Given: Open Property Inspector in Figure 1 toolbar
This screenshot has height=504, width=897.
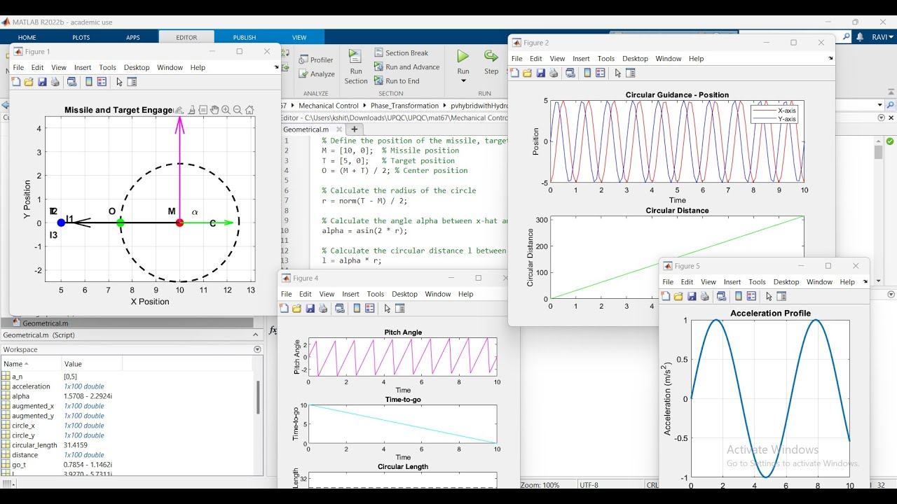Looking at the screenshot, I should (132, 82).
